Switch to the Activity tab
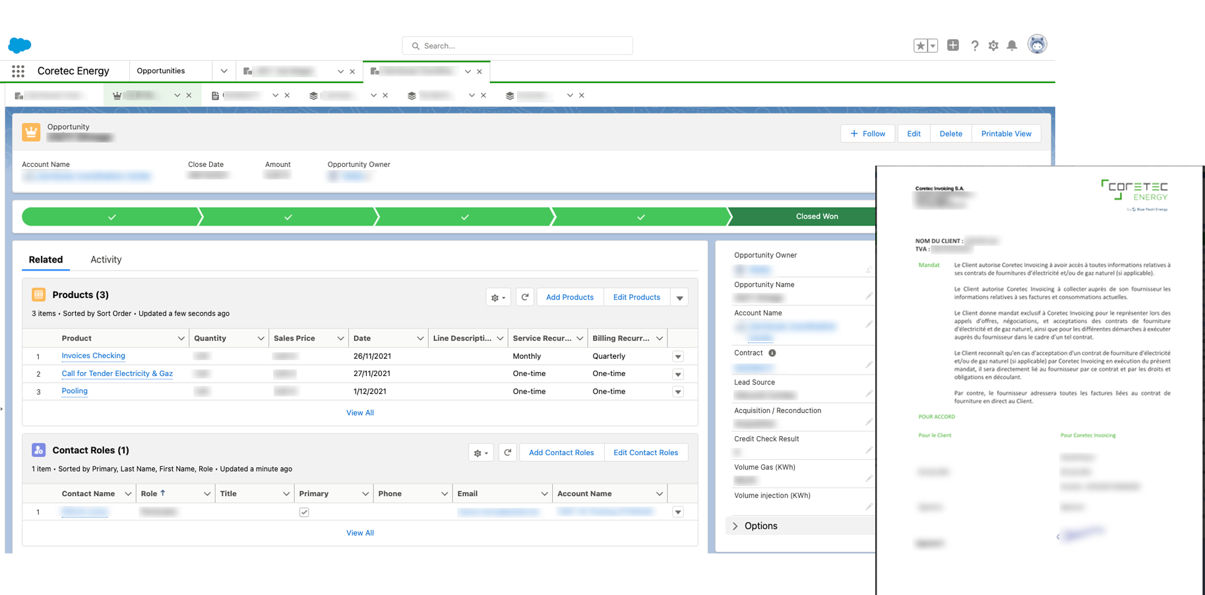 (x=106, y=259)
